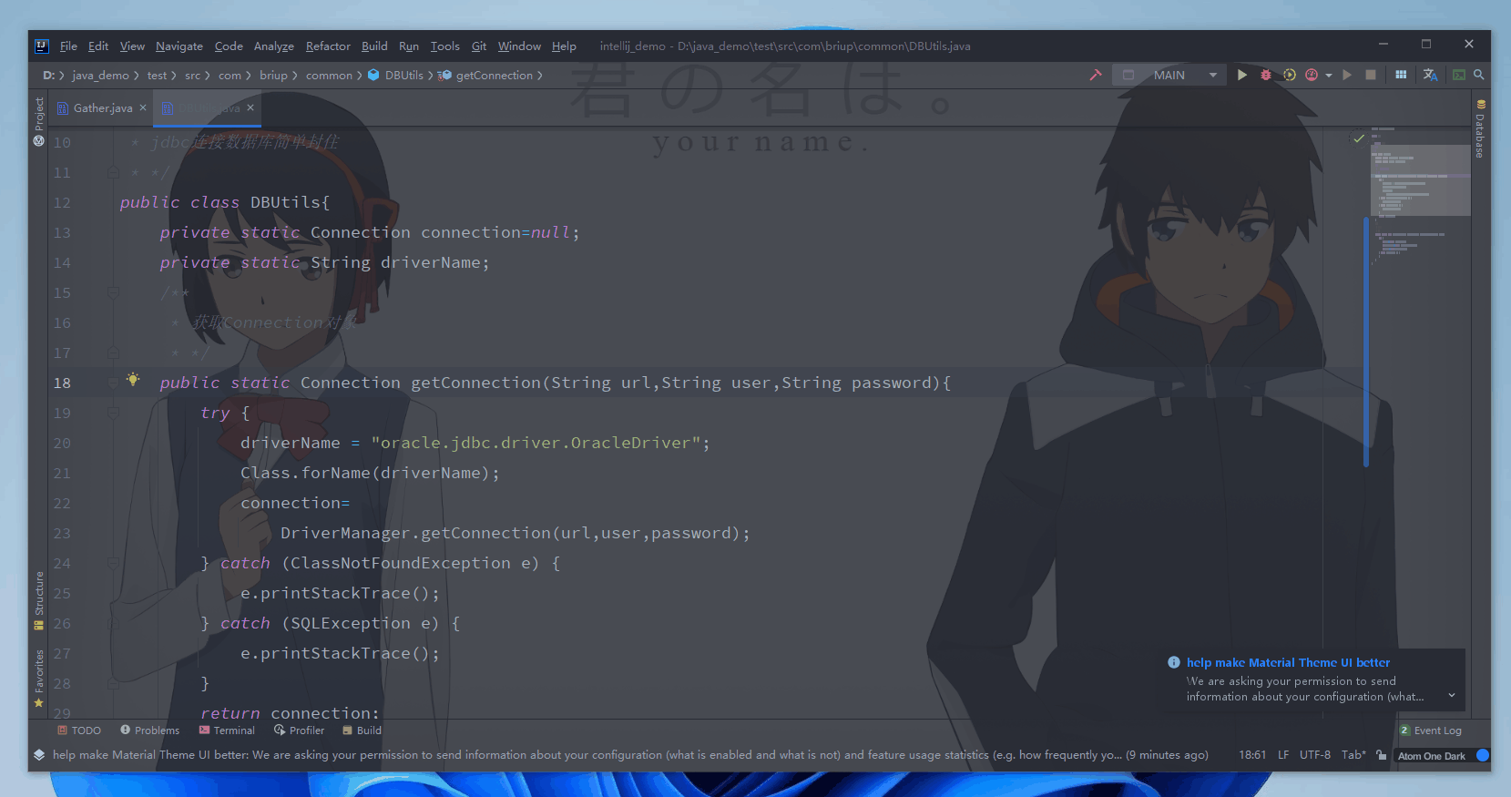1511x797 pixels.
Task: Click the DBUtils breadcrumb in navigation bar
Action: [396, 75]
